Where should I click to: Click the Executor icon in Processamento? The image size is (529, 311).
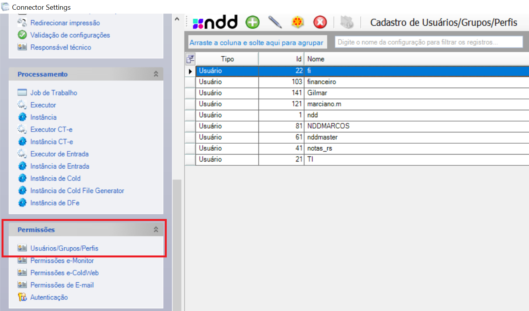coord(22,105)
